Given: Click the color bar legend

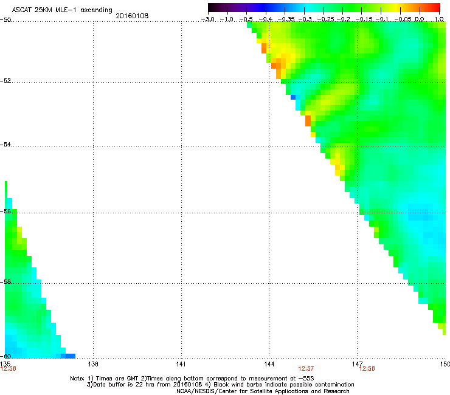Looking at the screenshot, I should pyautogui.click(x=324, y=7).
